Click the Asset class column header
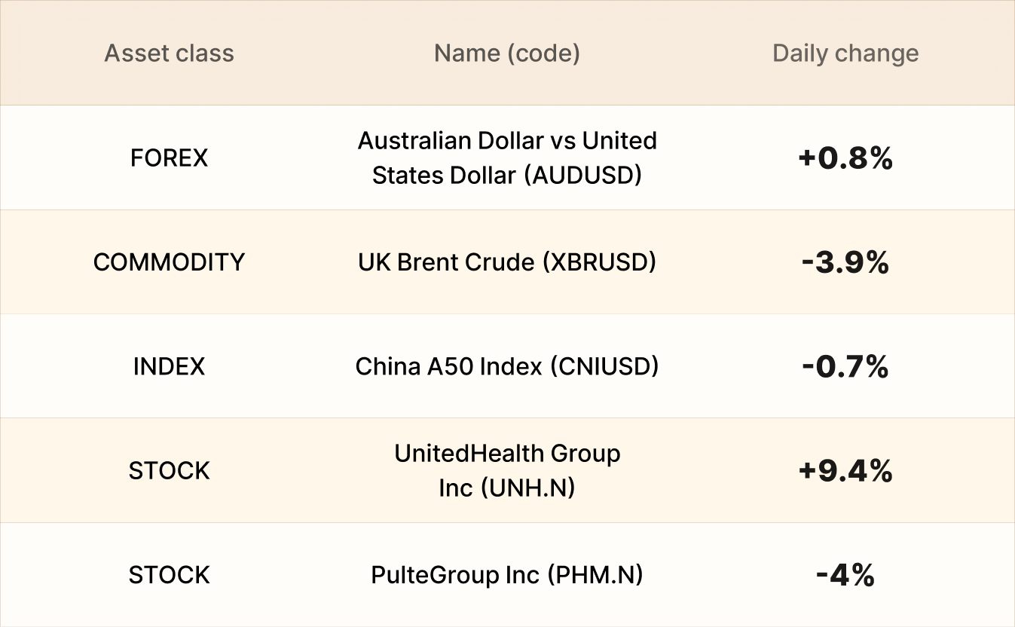 coord(169,54)
